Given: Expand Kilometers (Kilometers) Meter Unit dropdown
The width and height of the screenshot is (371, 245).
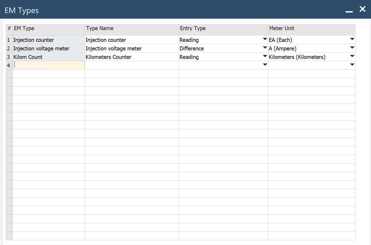Looking at the screenshot, I should point(352,57).
